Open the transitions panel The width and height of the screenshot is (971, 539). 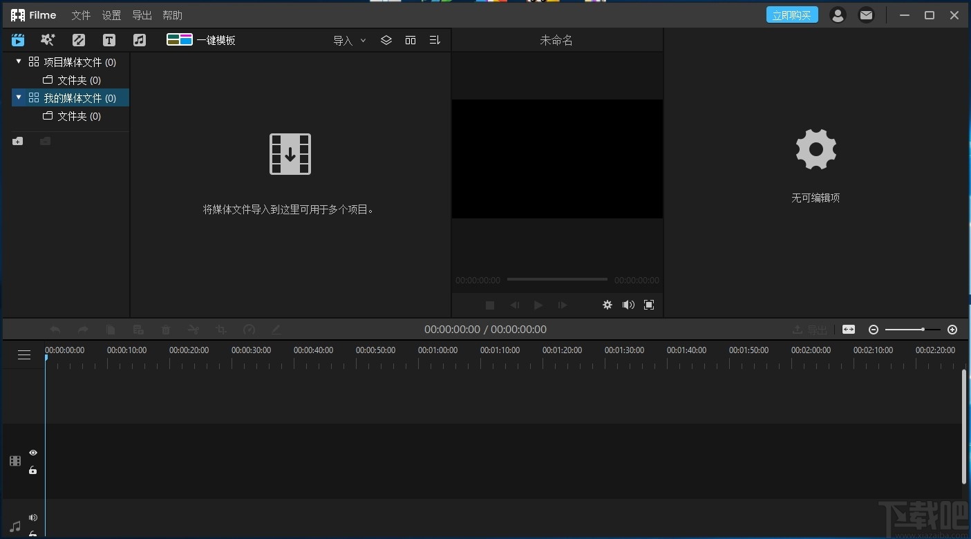tap(78, 39)
